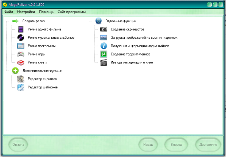Click the red book release icon
Image resolution: width=226 pixels, height=157 pixels.
coord(21,62)
